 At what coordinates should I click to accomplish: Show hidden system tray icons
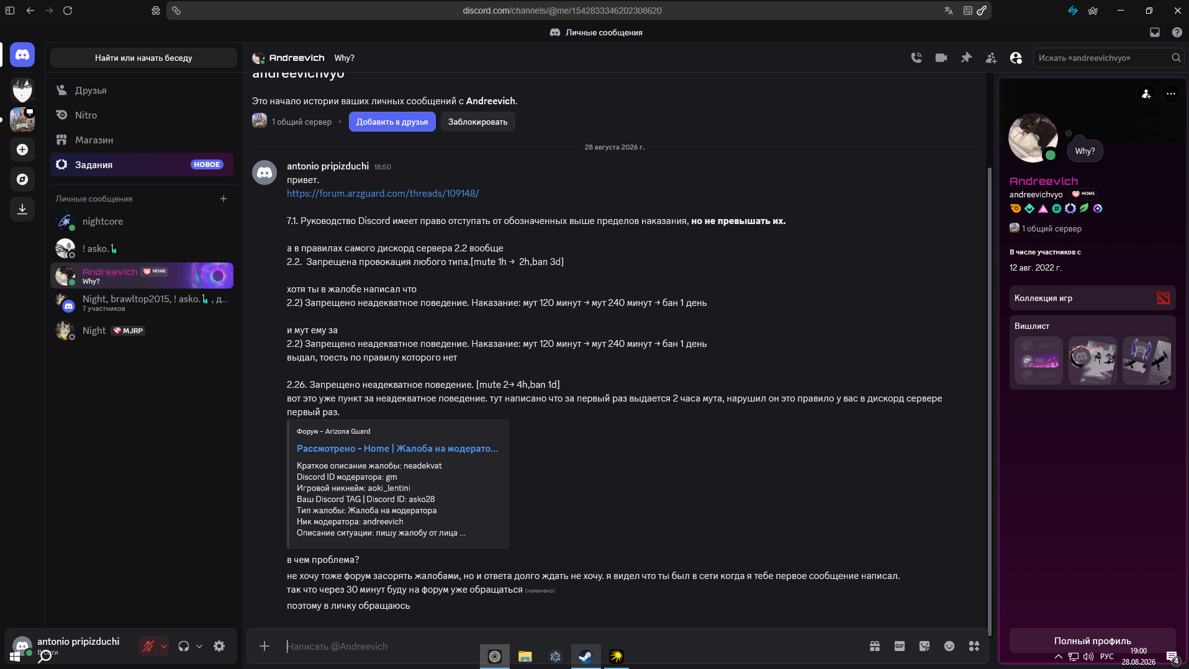coord(1058,656)
